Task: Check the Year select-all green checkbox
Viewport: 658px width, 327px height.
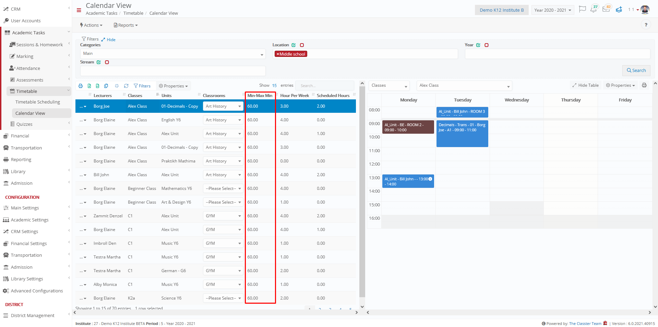Action: [478, 45]
